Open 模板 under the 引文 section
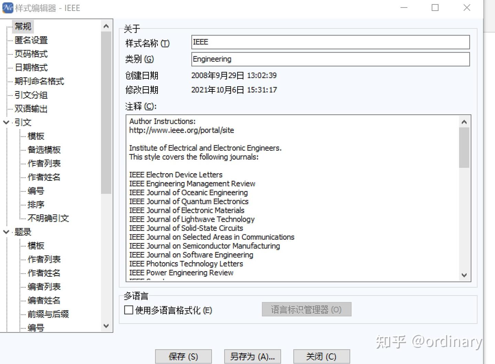This screenshot has width=495, height=364. pyautogui.click(x=35, y=136)
